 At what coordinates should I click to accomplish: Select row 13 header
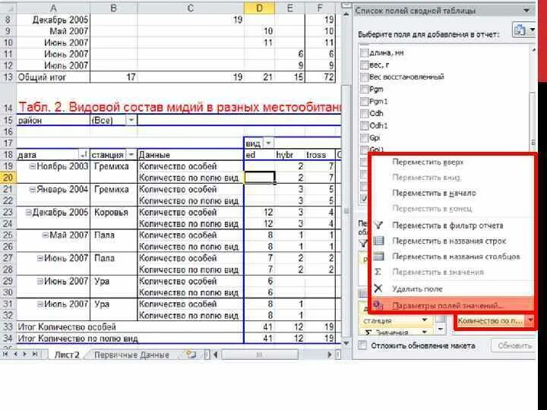(x=8, y=77)
